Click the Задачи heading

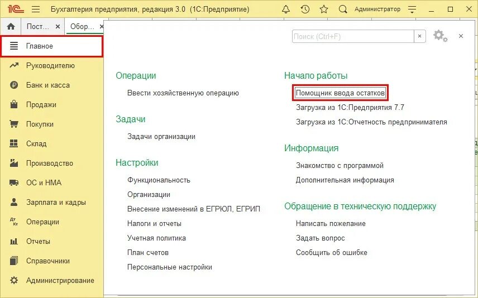point(130,119)
